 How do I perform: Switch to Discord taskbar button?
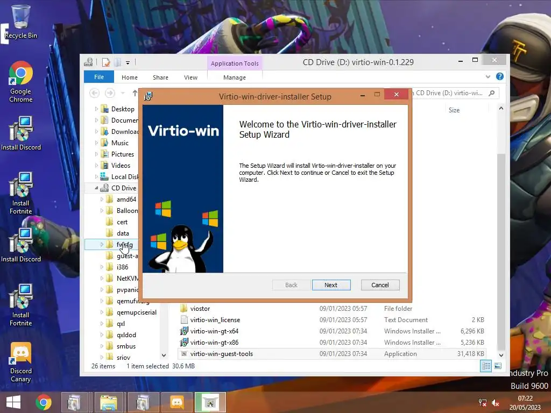[176, 402]
